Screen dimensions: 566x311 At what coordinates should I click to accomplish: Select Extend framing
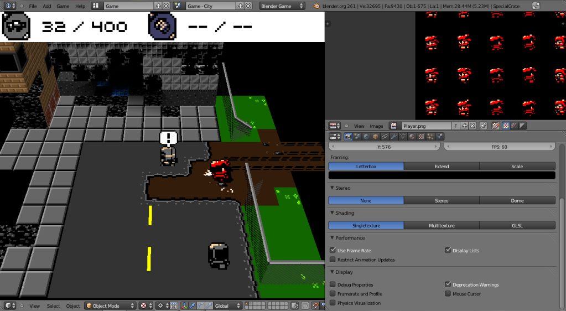(x=442, y=166)
